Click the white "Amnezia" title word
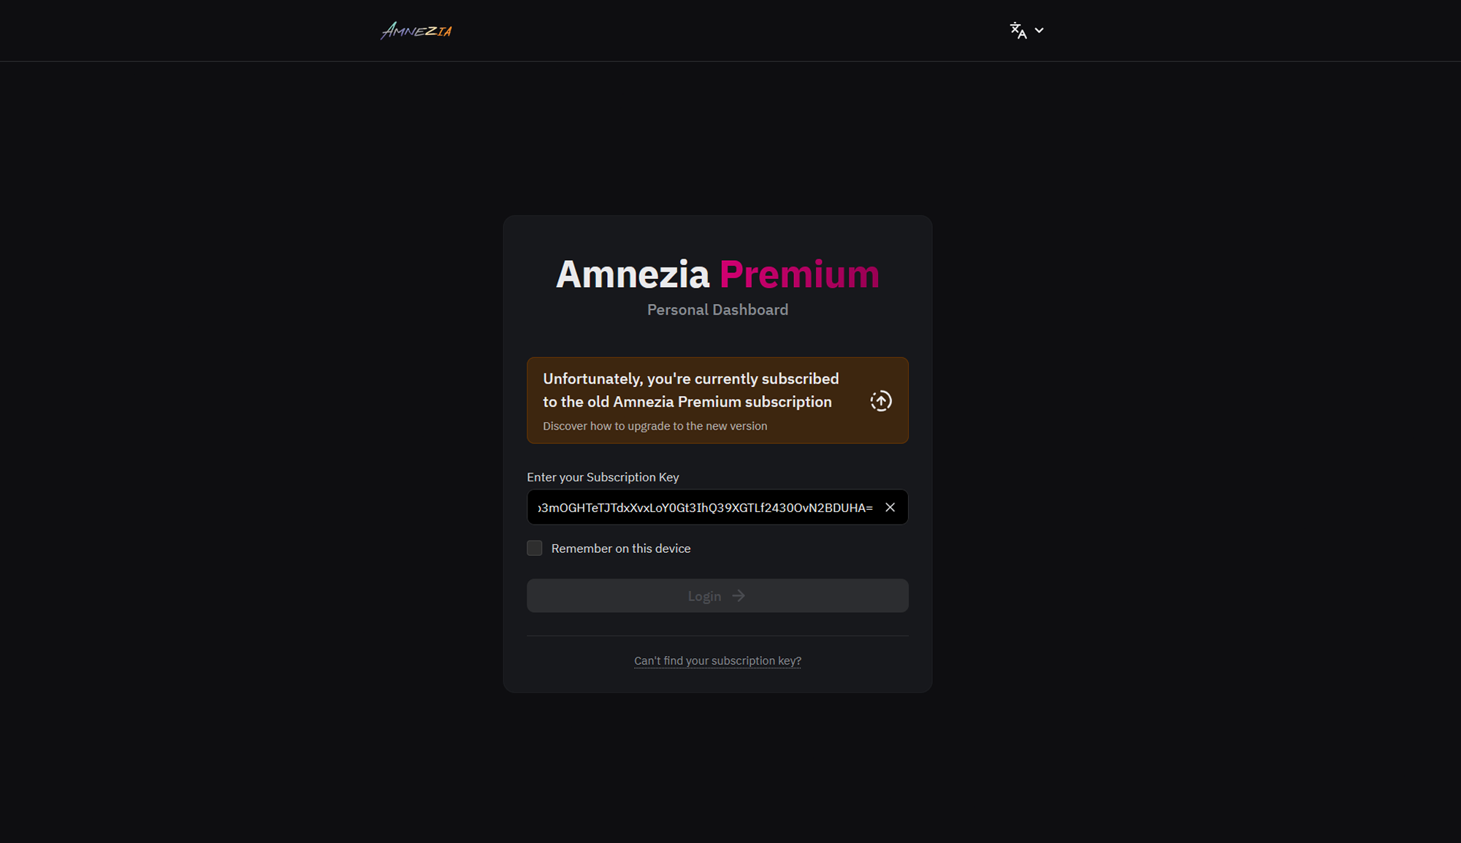The height and width of the screenshot is (843, 1461). tap(633, 275)
